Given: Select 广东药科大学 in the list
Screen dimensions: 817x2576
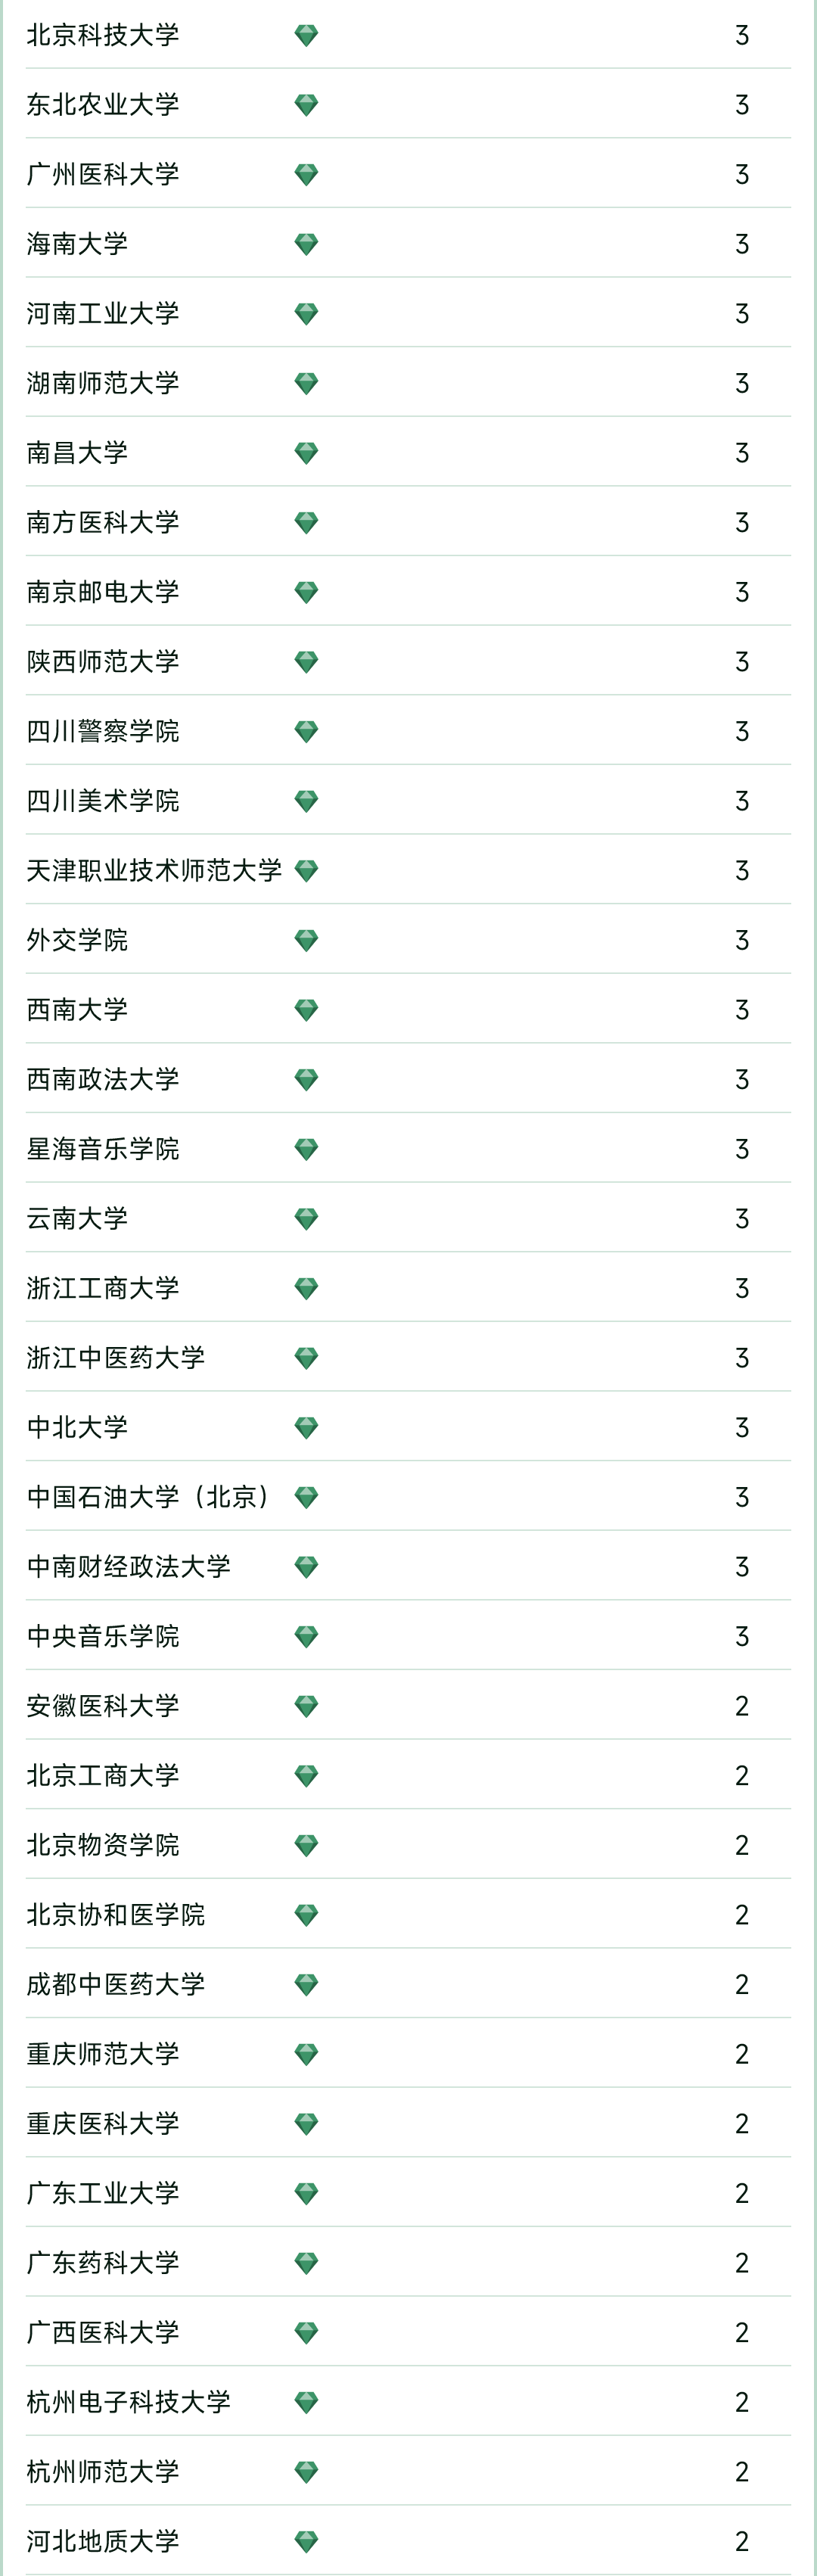Looking at the screenshot, I should coord(408,2263).
